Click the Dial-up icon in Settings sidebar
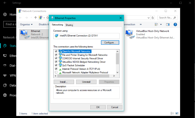 coord(5,65)
